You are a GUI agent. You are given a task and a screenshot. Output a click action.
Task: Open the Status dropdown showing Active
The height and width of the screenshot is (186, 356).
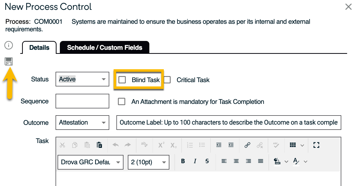coord(82,79)
